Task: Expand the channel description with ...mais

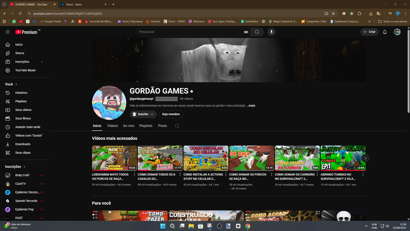Action: [x=251, y=106]
